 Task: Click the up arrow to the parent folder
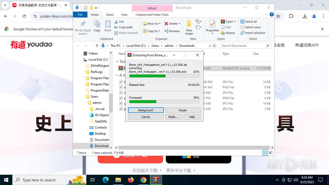pyautogui.click(x=97, y=46)
